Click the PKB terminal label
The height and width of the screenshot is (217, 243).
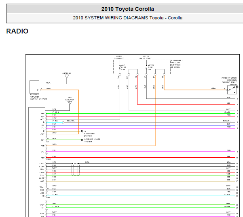(42, 146)
